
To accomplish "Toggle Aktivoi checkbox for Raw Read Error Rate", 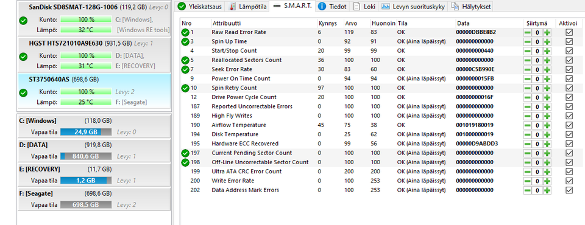I will (569, 32).
